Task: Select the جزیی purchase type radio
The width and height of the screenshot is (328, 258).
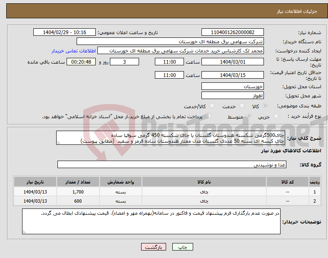Action: pyautogui.click(x=276, y=116)
